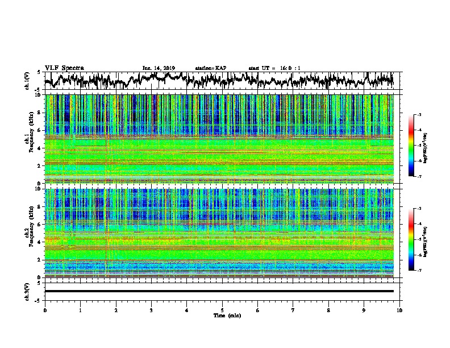Select the date text "Jan. 14, 2019"
The height and width of the screenshot is (348, 450).
coord(159,68)
